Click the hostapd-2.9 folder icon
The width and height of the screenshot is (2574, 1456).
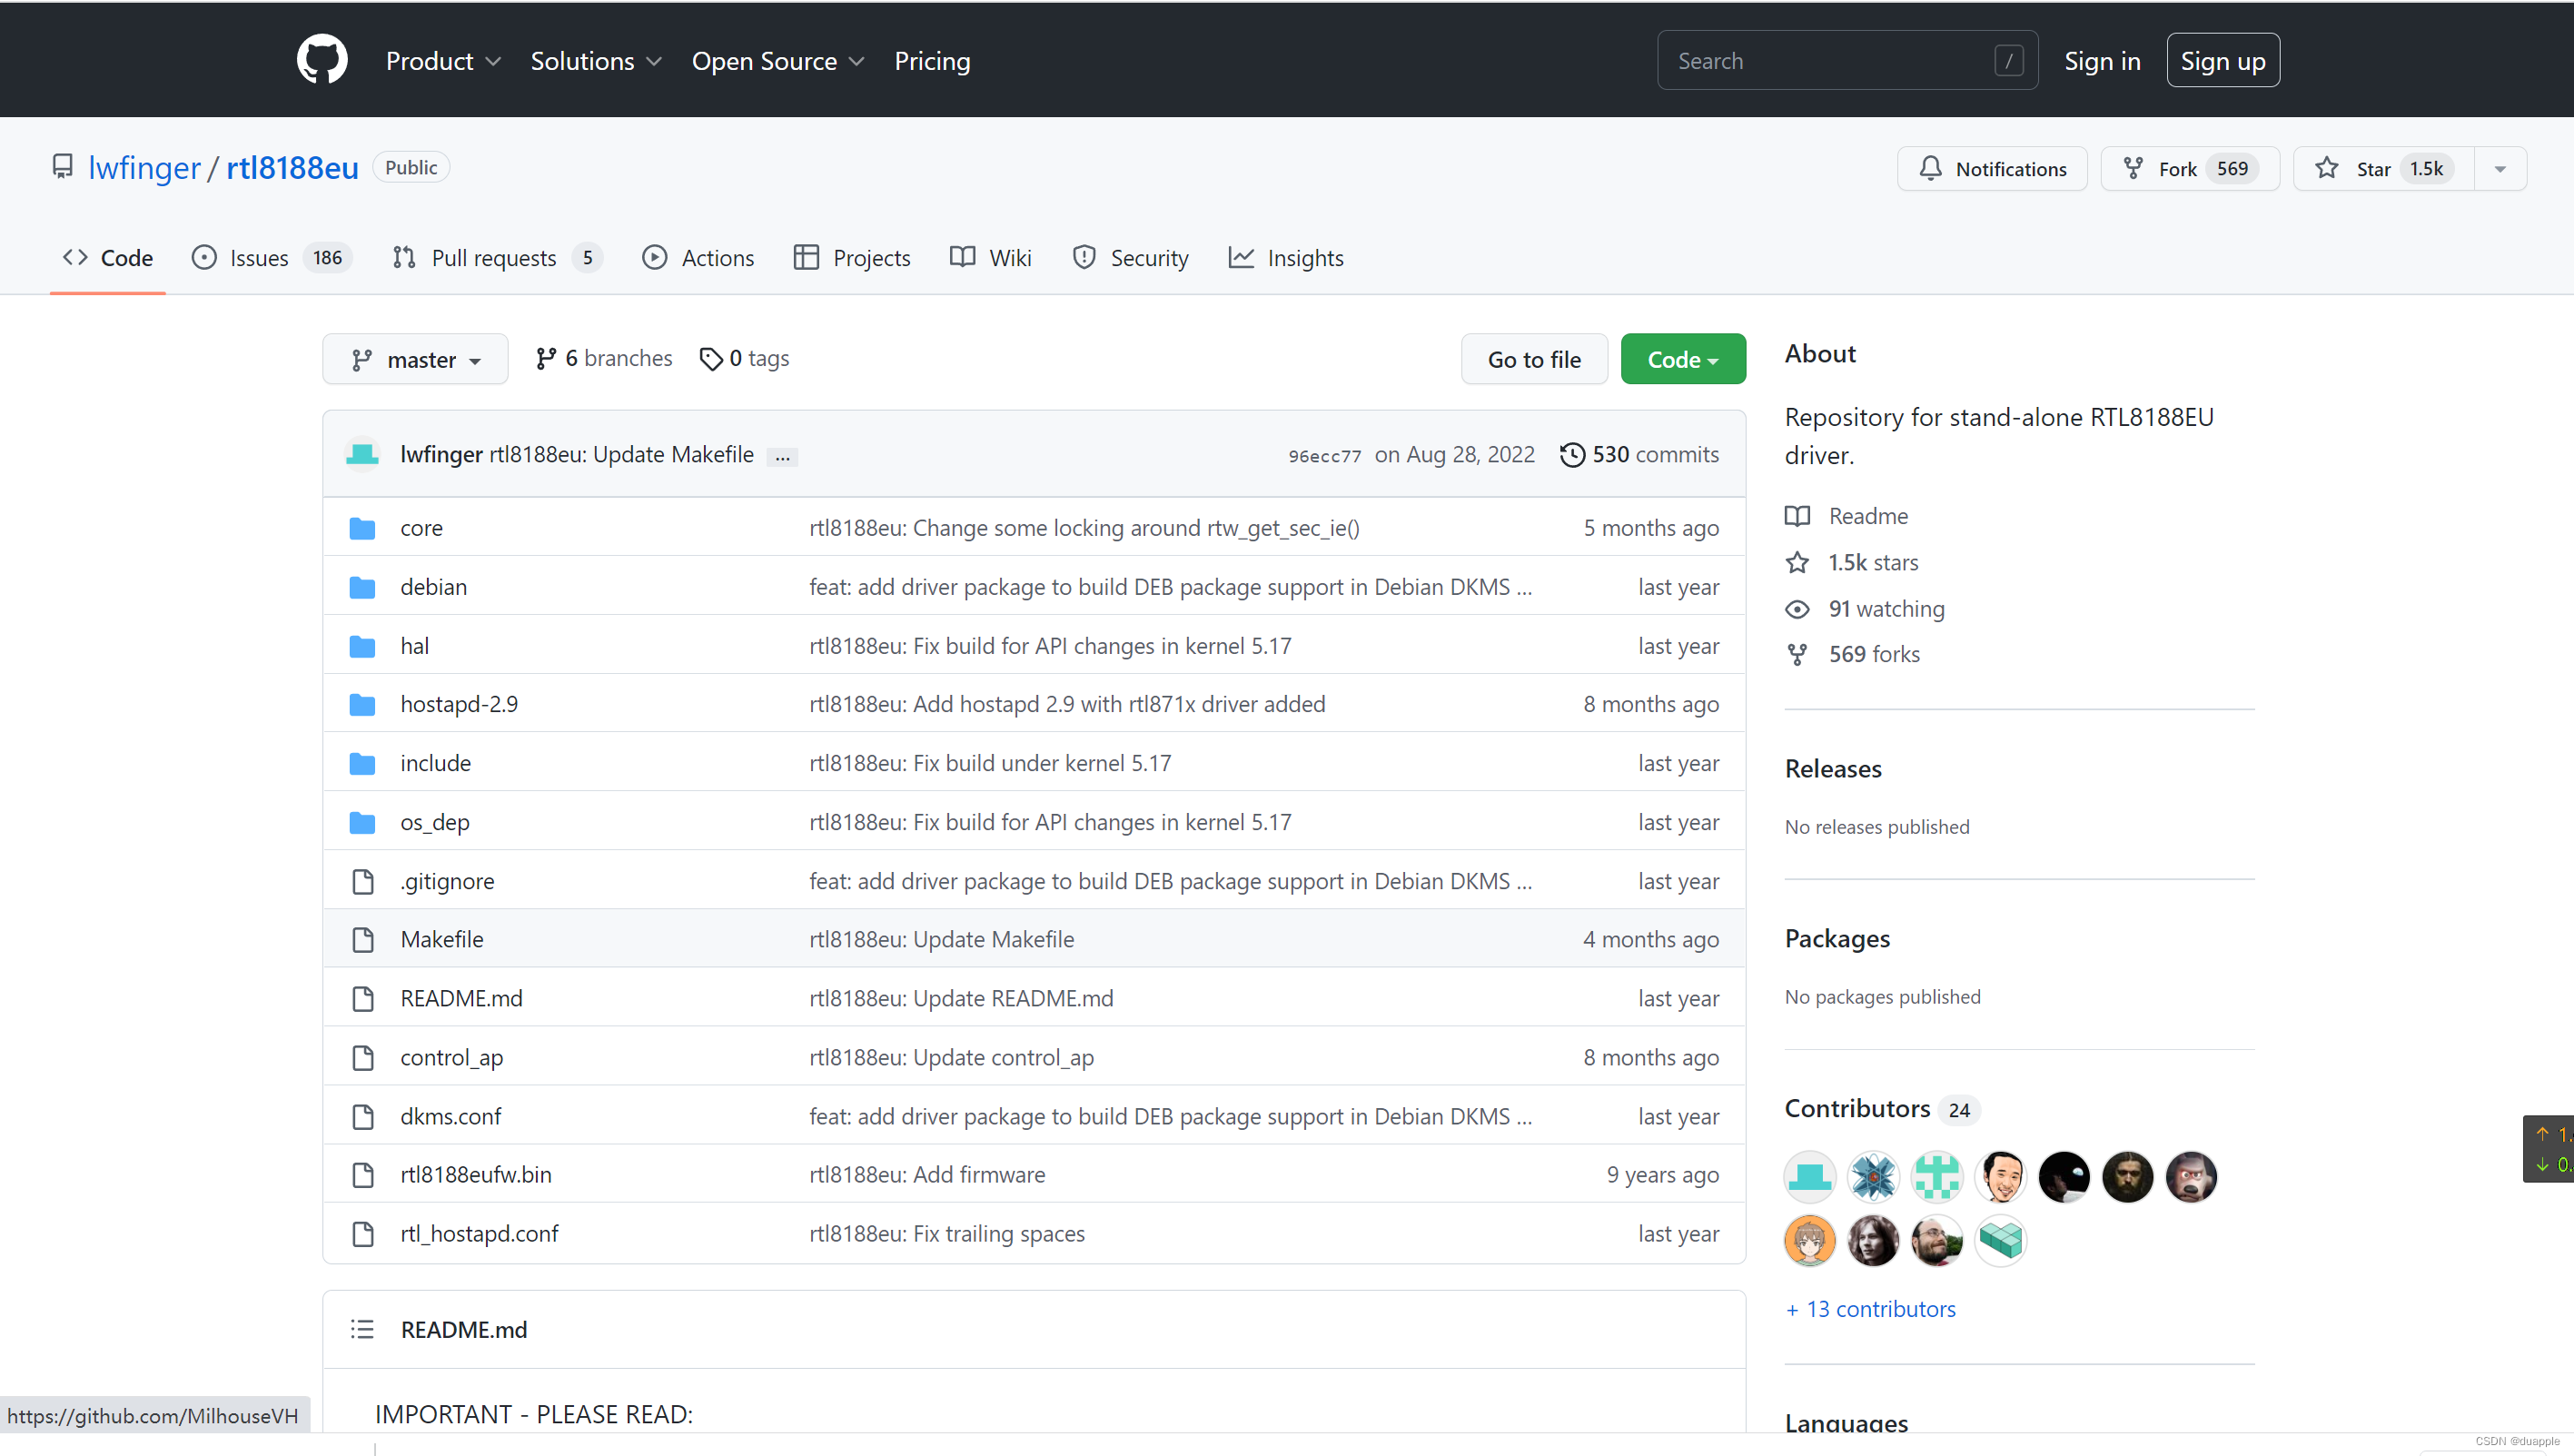tap(362, 704)
